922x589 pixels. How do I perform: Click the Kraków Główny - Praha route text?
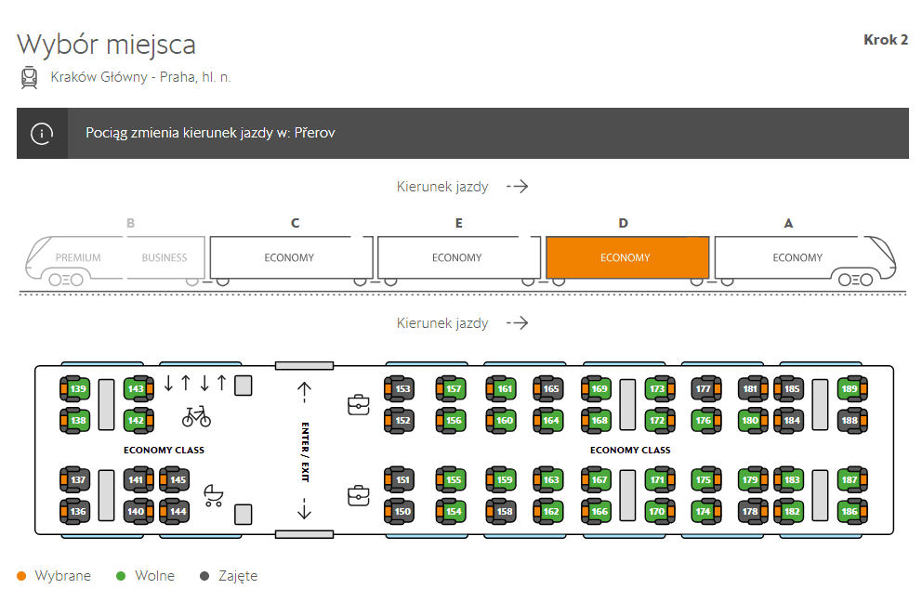140,77
